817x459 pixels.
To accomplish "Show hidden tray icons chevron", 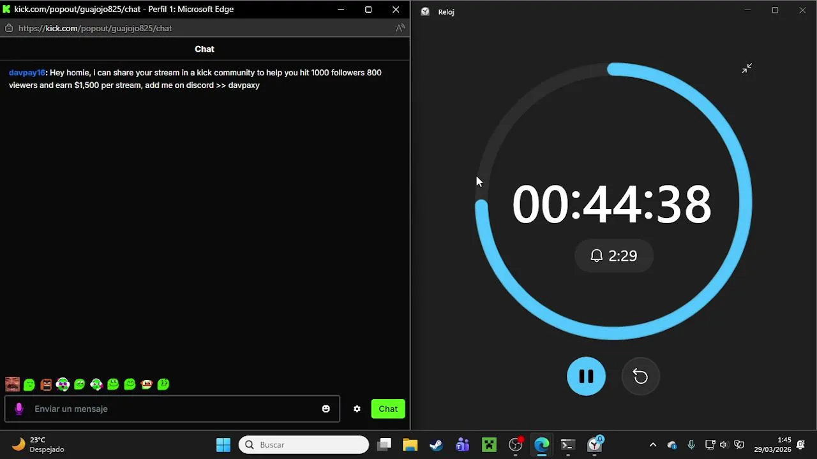I will (653, 445).
